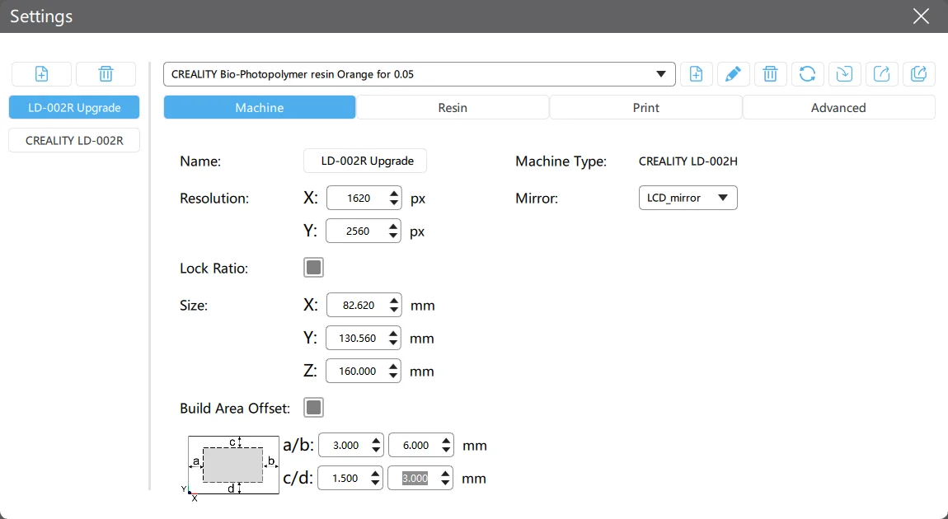Add a new machine in the sidebar
The height and width of the screenshot is (519, 948).
(x=42, y=74)
